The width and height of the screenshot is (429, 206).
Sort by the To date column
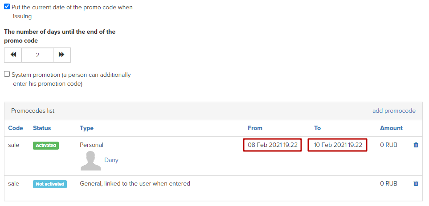click(x=317, y=128)
